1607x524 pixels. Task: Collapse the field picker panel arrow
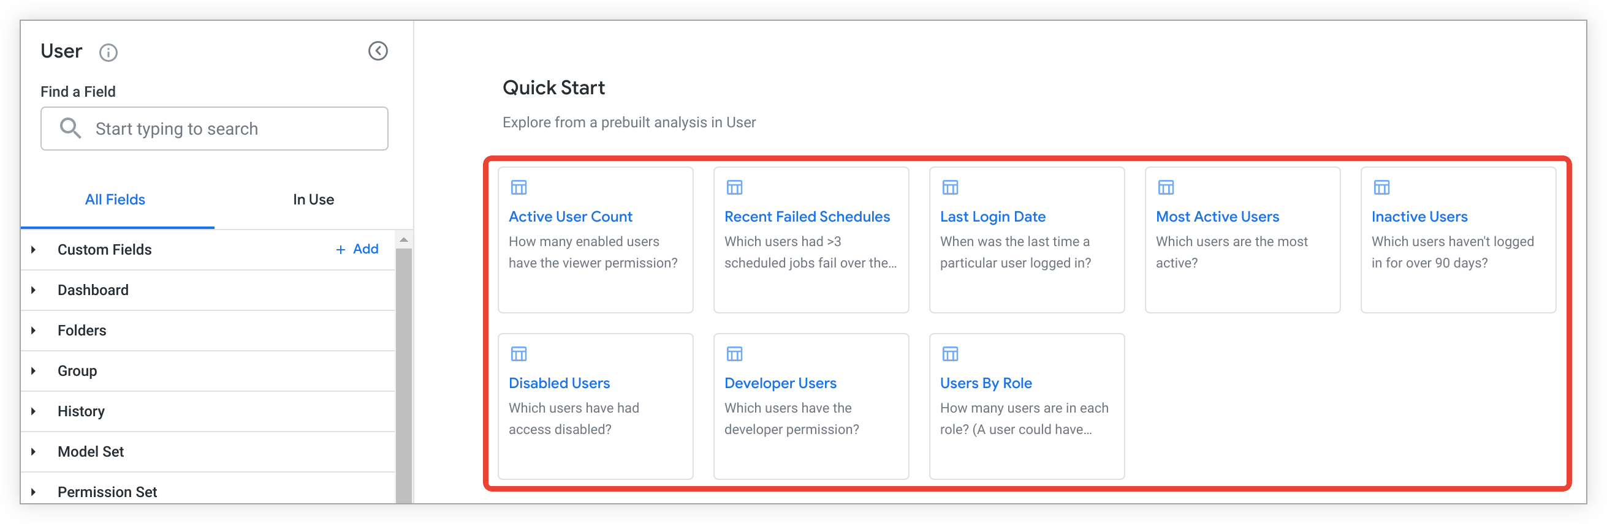[378, 51]
